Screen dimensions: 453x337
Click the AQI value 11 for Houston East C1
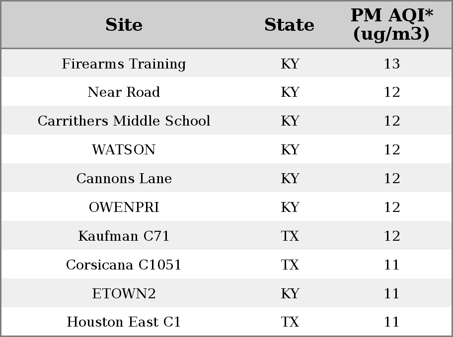coord(392,322)
